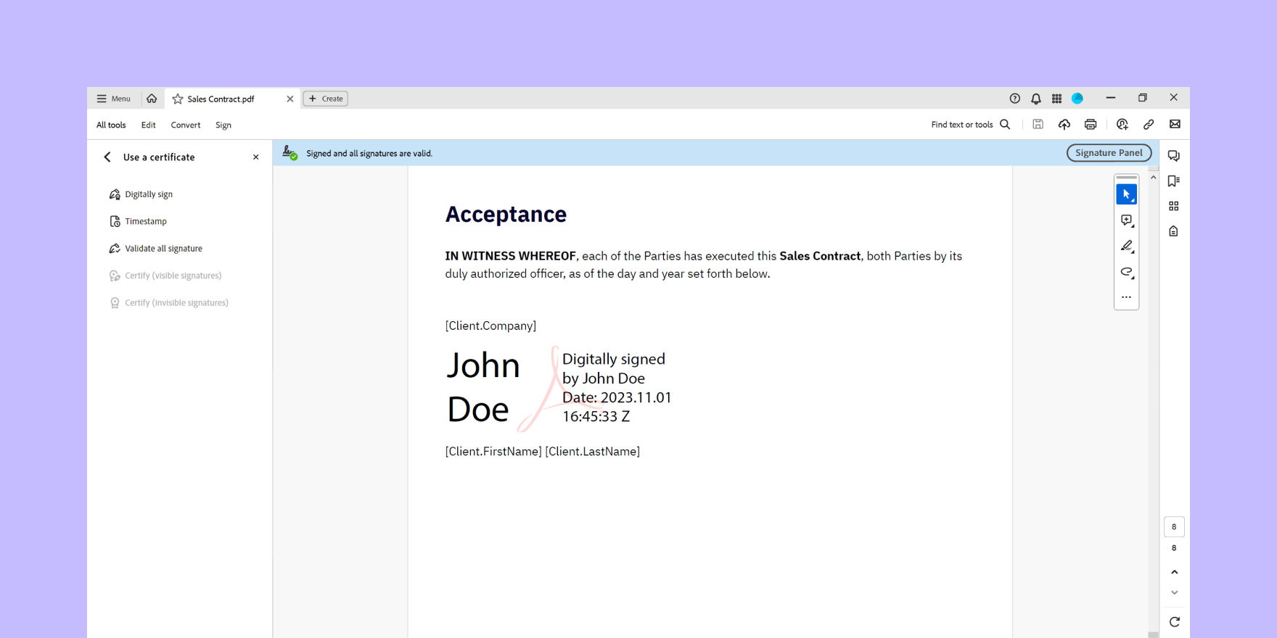
Task: Click Find text or tools search
Action: [x=971, y=125]
